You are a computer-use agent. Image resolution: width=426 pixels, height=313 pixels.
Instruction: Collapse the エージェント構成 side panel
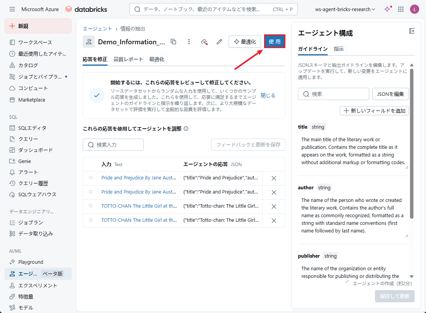click(412, 31)
